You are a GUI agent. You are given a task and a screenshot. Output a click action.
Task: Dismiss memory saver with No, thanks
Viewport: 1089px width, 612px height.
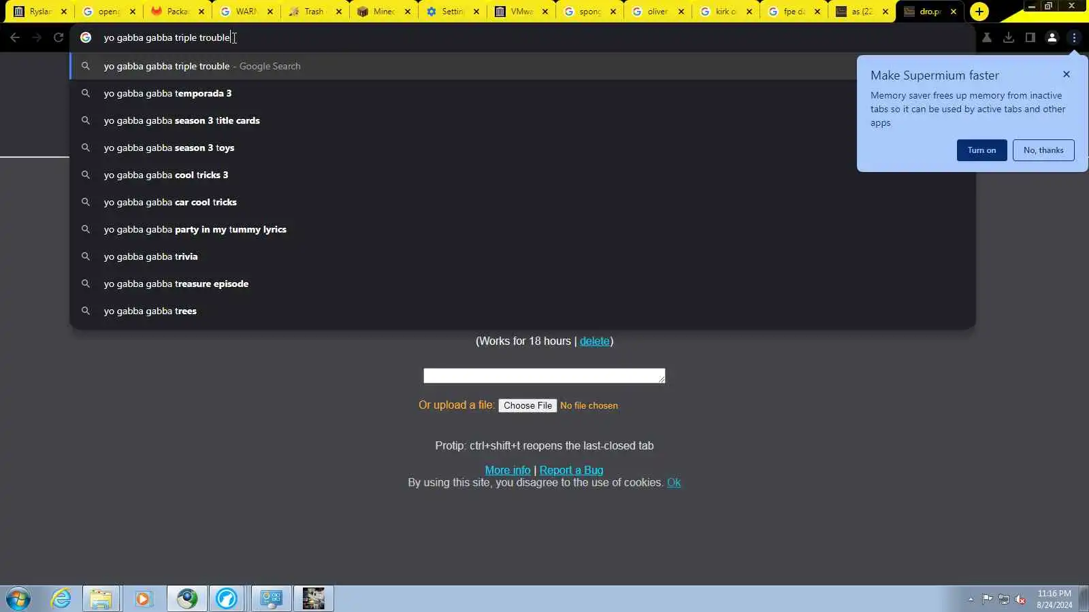1043,150
